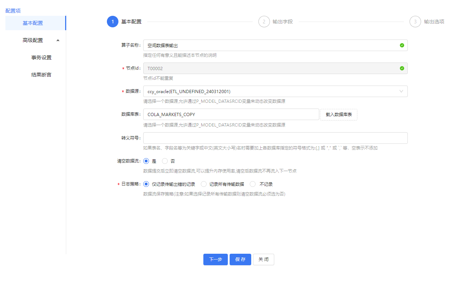The height and width of the screenshot is (285, 474).
Task: Choose 仅记录传输出错的记录 log strategy
Action: point(146,184)
